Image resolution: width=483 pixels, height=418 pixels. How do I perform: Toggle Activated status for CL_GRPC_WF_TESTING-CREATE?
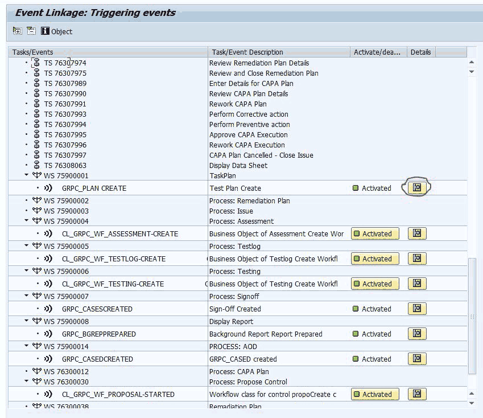(375, 284)
